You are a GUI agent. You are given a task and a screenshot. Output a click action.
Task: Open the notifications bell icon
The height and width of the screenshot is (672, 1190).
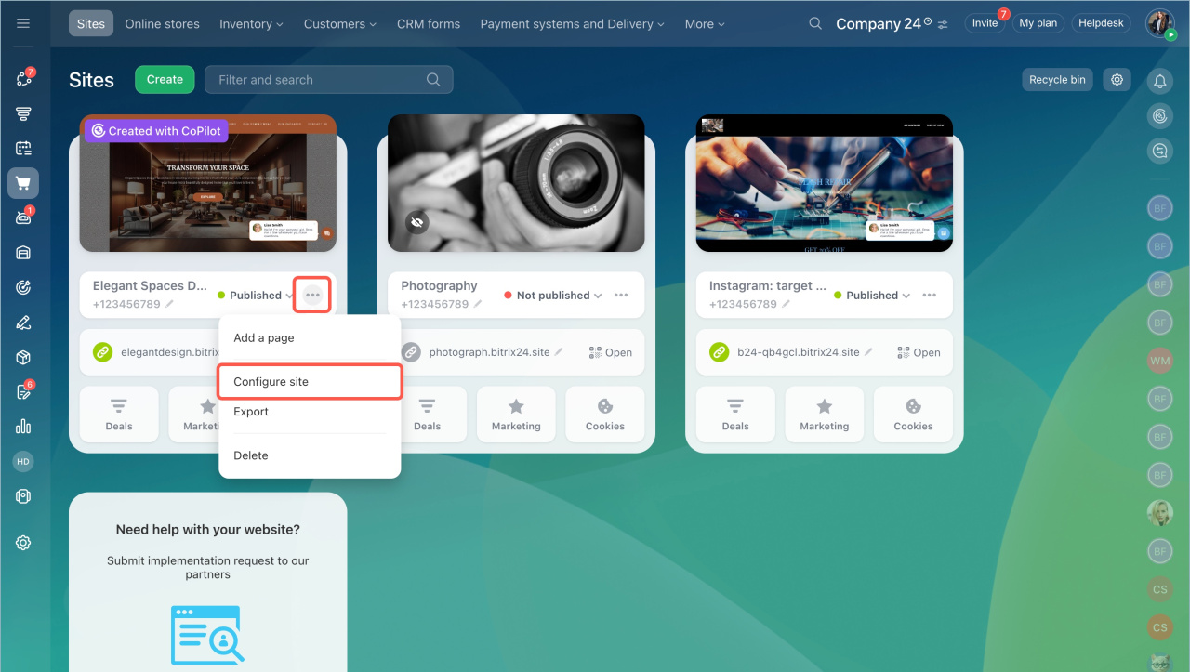1159,82
